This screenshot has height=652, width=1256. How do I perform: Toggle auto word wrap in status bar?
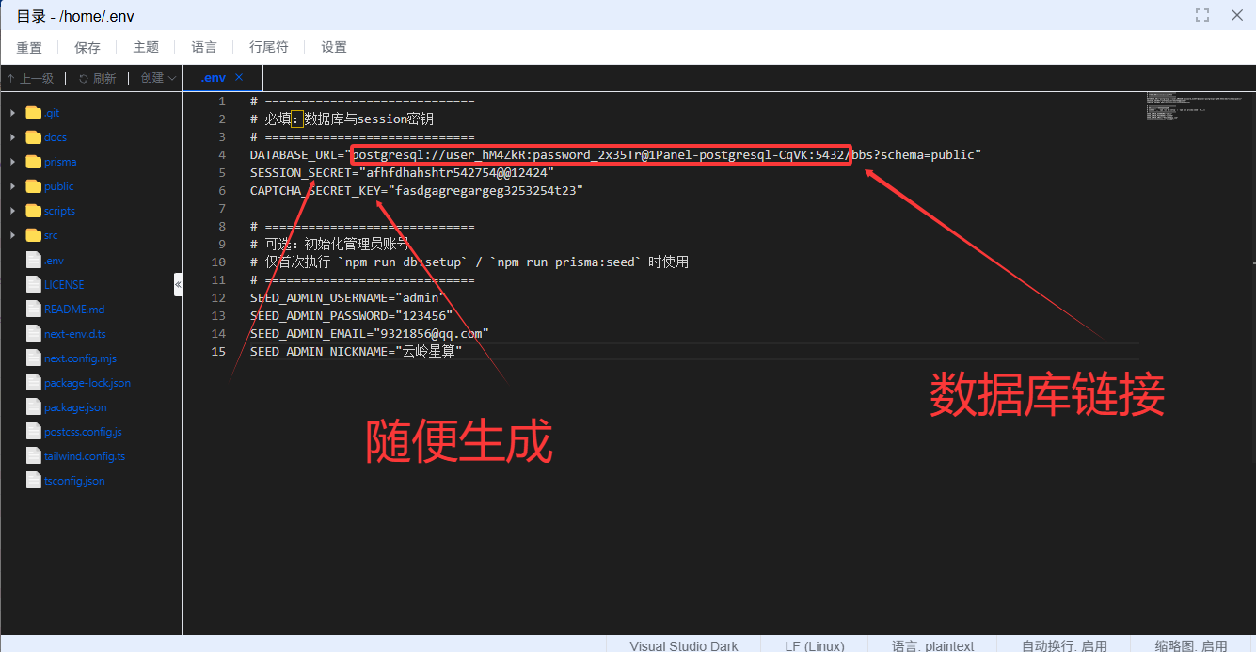(x=1064, y=645)
